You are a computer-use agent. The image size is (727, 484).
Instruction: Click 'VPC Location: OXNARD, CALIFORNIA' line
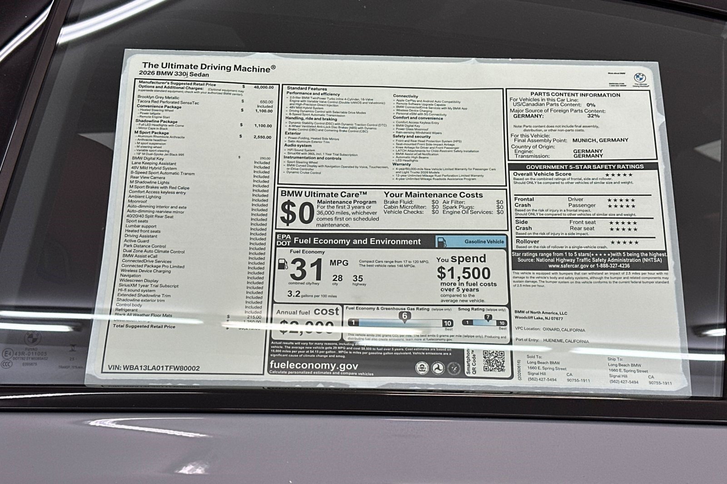[550, 330]
